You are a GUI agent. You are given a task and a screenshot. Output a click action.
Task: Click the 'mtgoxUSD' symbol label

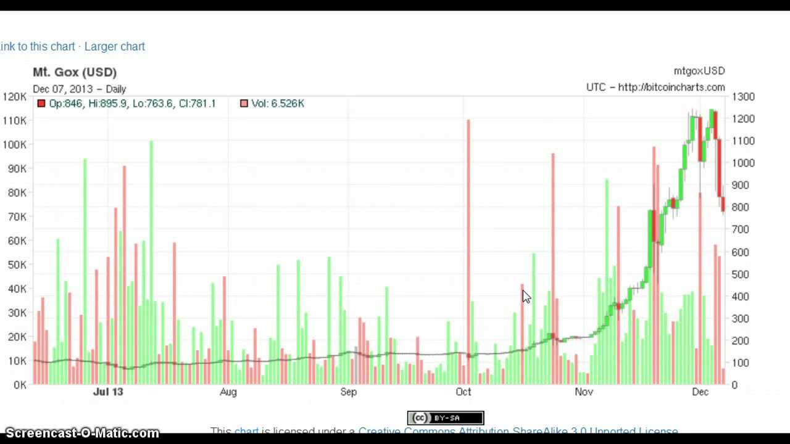(x=699, y=71)
